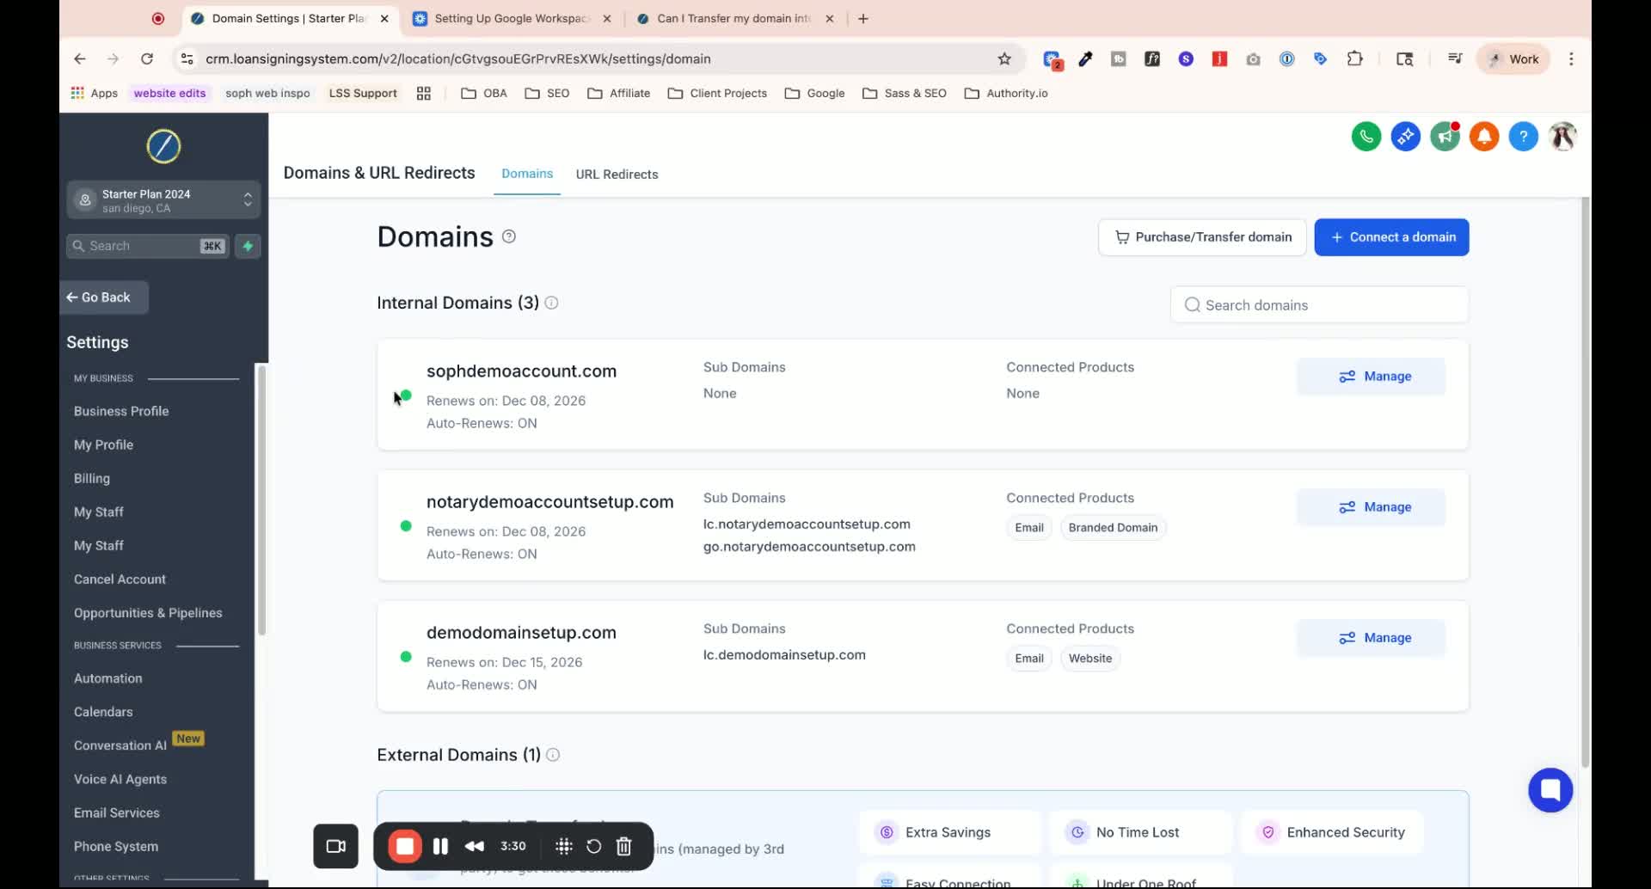Click the loansigningsystem logo in the sidebar
Screen dimensions: 1651x889
(x=163, y=146)
